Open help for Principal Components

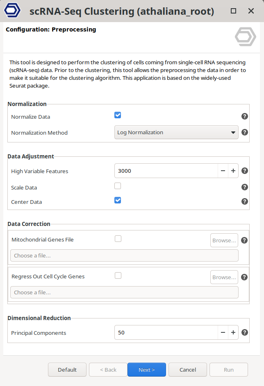click(x=245, y=332)
